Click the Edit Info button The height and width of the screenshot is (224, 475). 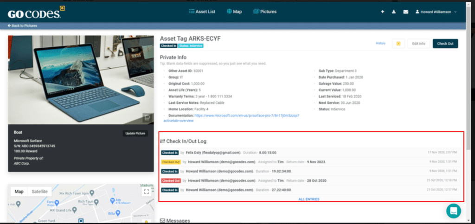click(418, 44)
